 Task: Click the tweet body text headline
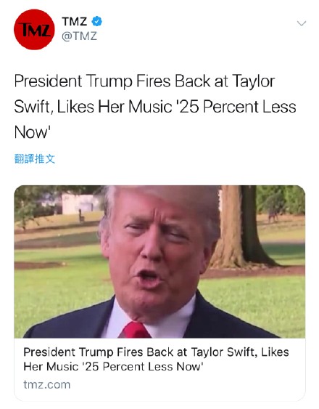(155, 107)
